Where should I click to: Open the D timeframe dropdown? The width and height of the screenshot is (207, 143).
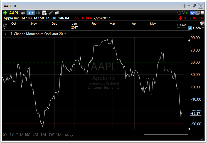(31, 13)
